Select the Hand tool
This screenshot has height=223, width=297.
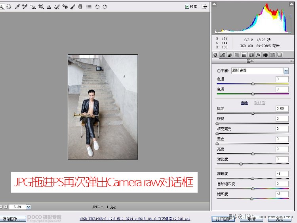tap(9, 7)
